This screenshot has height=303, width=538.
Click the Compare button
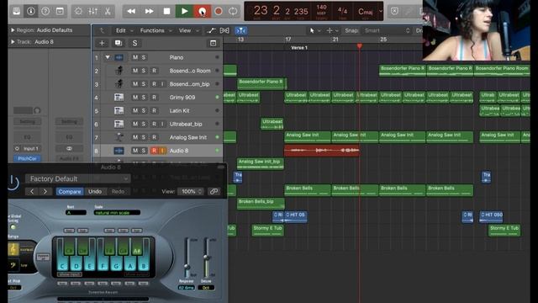70,191
